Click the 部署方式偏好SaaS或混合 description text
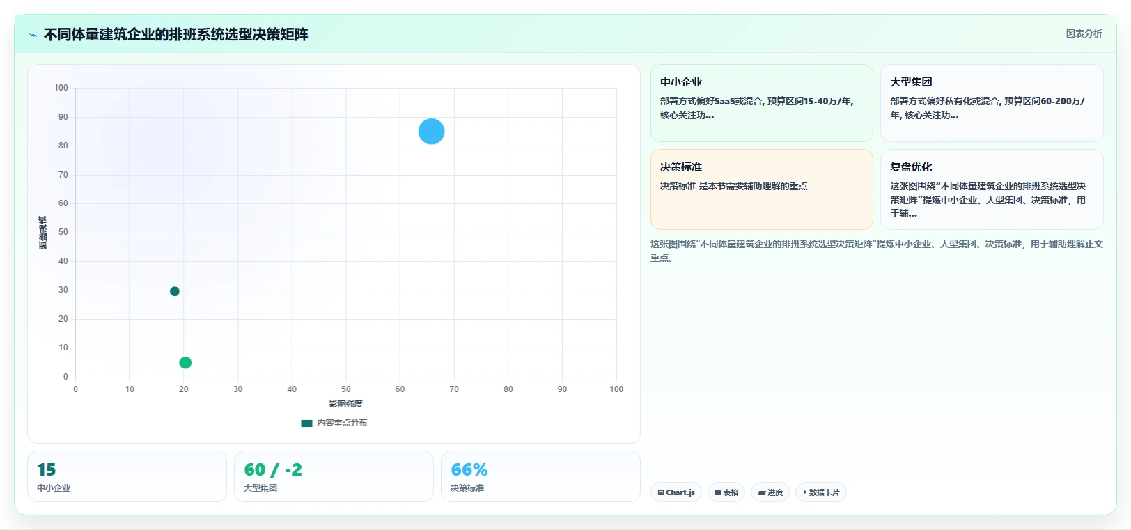Screen dimensions: 1131x530 point(758,108)
